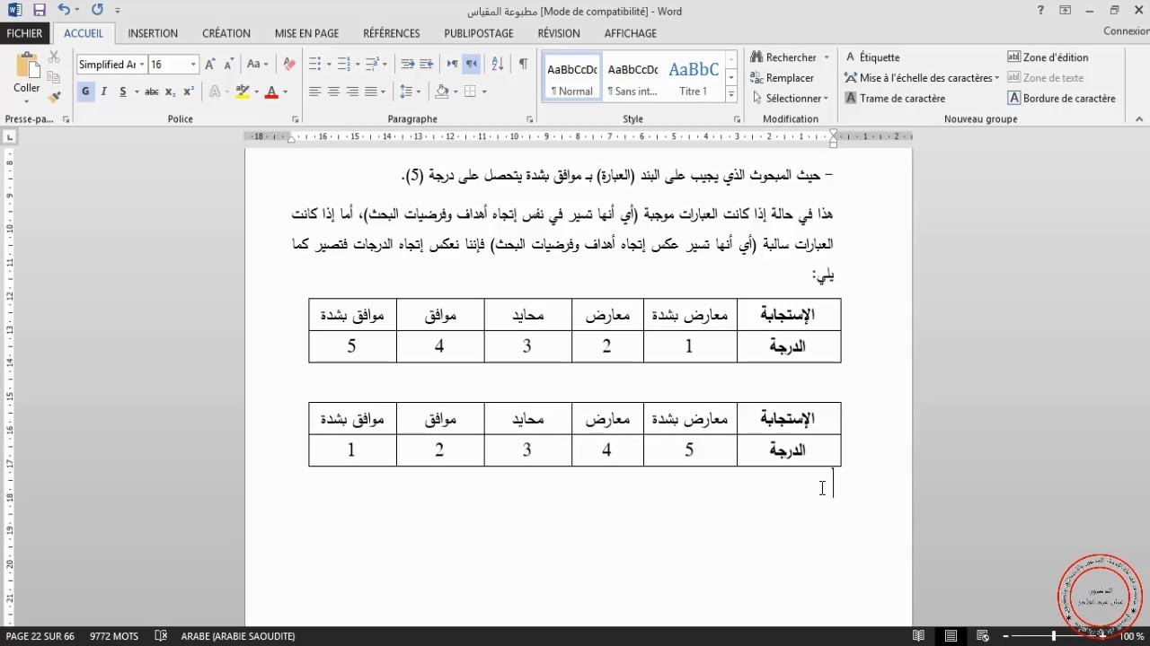
Task: Click ARABE (ARABIE SAOUDITE) language indicator
Action: coord(238,636)
